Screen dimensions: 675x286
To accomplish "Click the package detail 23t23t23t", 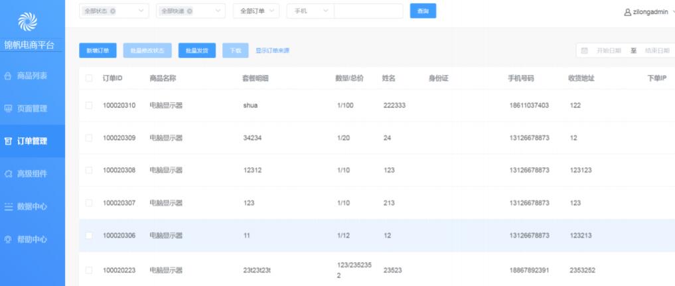I will tap(257, 271).
